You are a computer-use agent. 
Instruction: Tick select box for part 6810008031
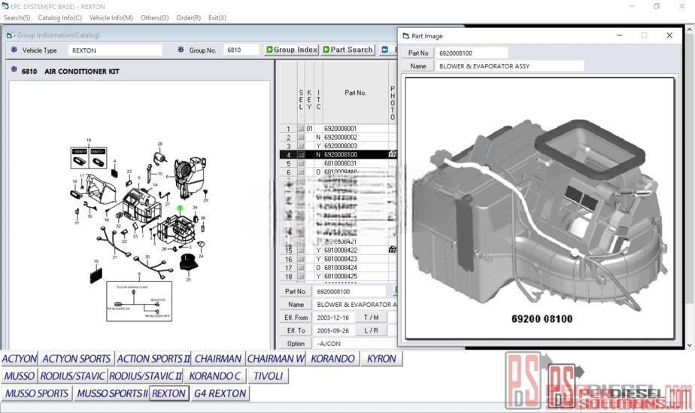[301, 163]
